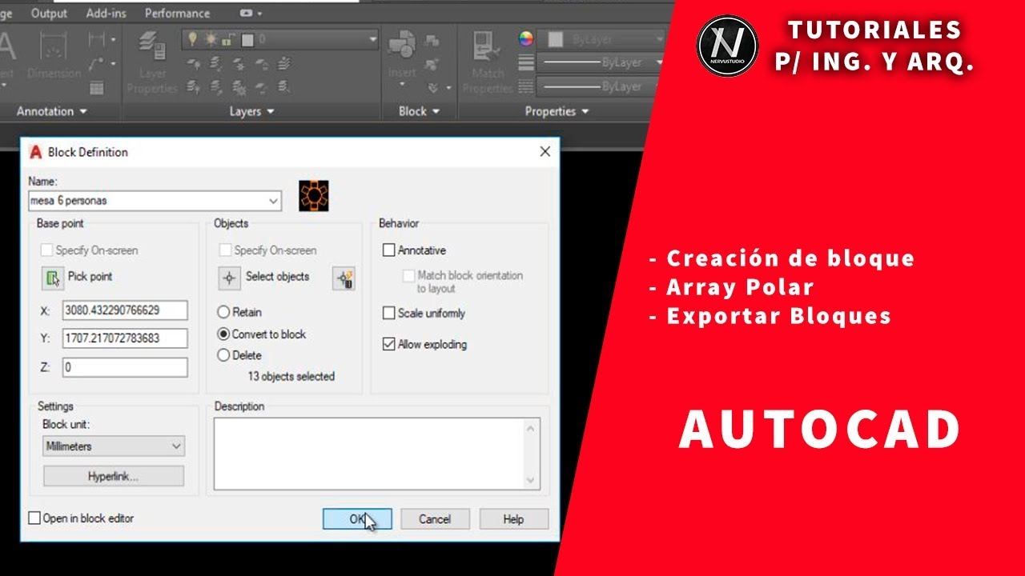Click the Lock layer icon
This screenshot has height=576, width=1025.
click(x=261, y=63)
